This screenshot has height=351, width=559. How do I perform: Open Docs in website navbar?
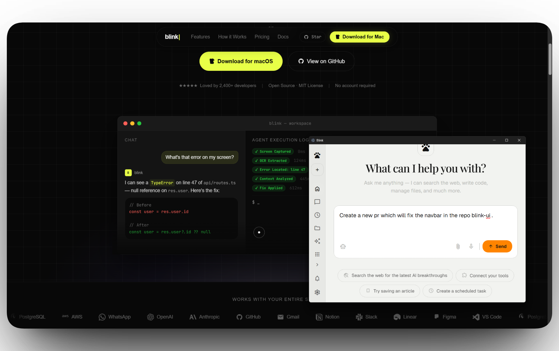point(283,37)
